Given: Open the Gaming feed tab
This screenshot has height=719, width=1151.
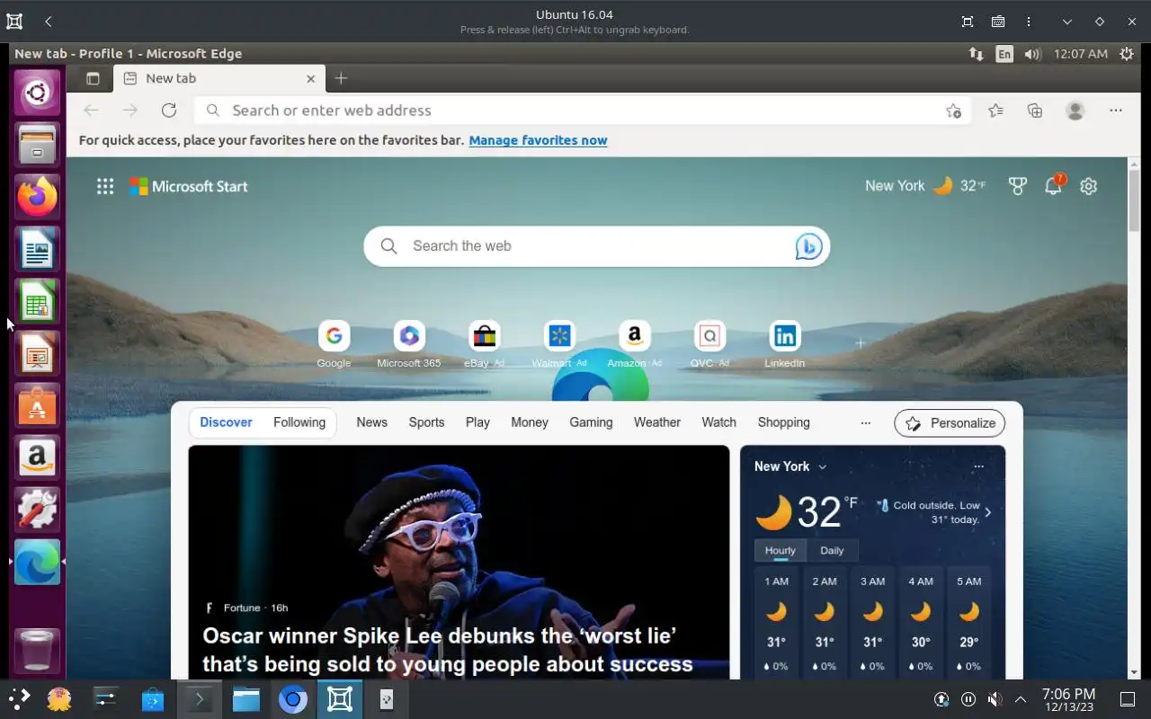Looking at the screenshot, I should [x=591, y=422].
